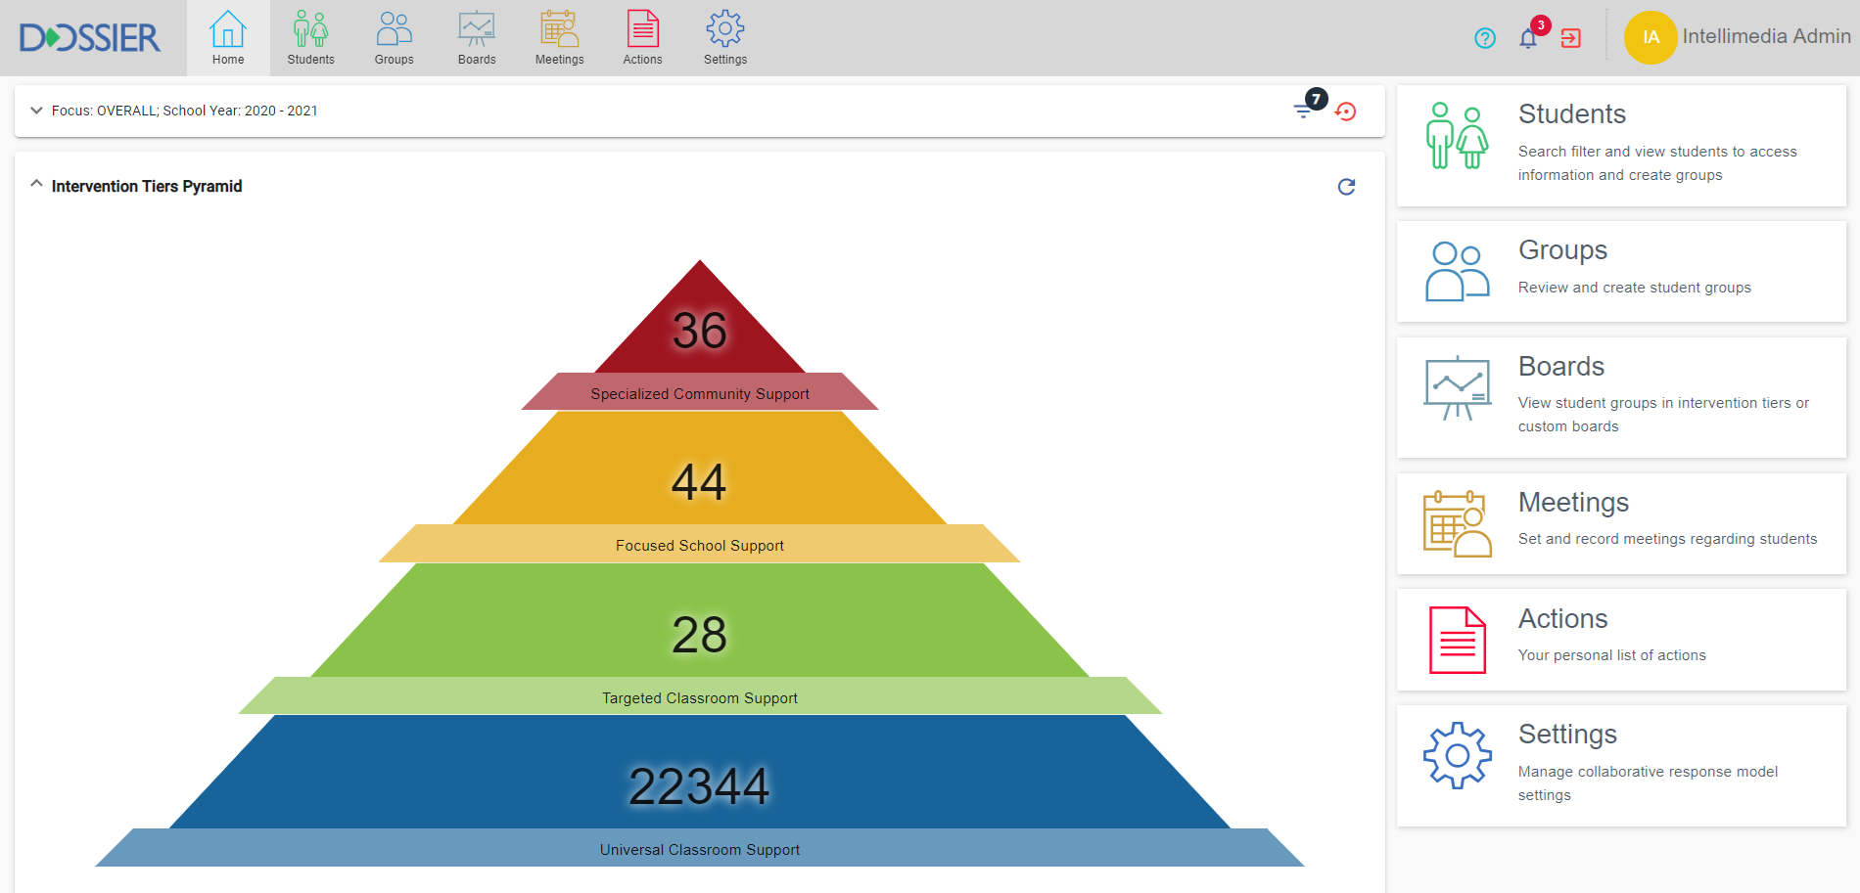
Task: Go to the Students tab in navbar
Action: click(x=310, y=38)
